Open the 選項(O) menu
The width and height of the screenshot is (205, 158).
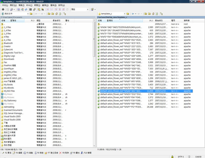(x=45, y=5)
